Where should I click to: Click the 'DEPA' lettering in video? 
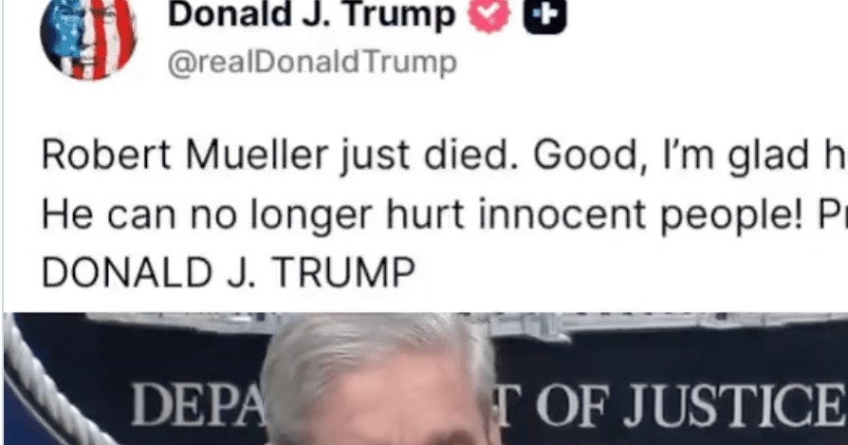point(196,405)
